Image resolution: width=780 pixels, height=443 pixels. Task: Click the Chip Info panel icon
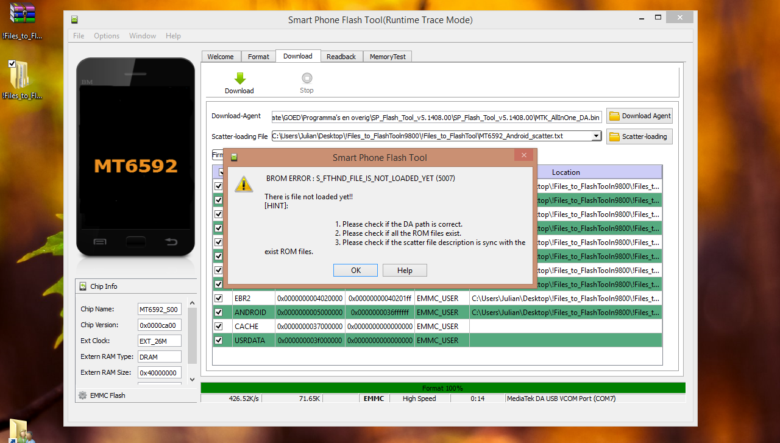coord(83,286)
